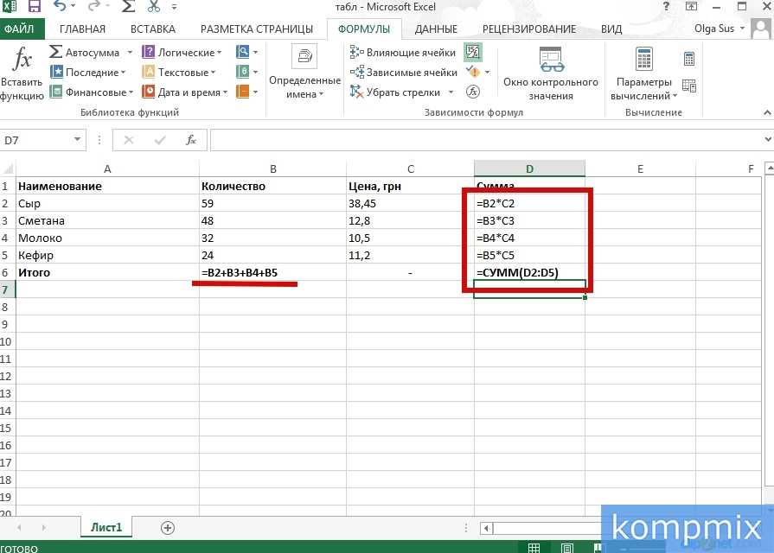Viewport: 774px width, 553px height.
Task: Open the Olga Sus account menu
Action: 720,29
